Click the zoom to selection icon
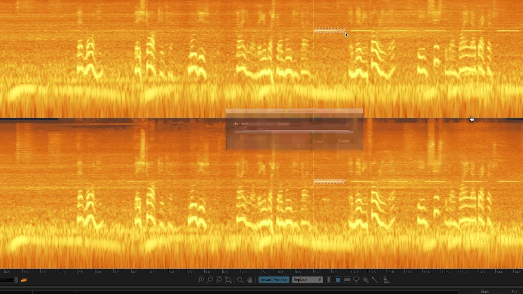 click(x=219, y=280)
